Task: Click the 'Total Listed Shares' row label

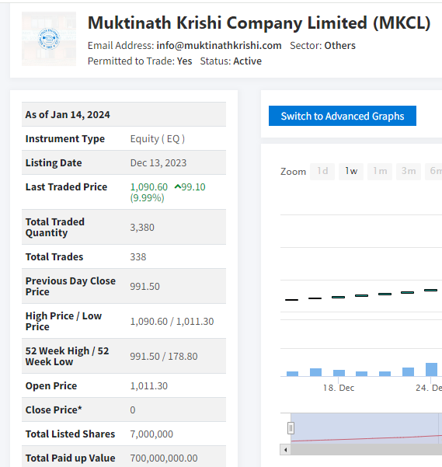Action: 70,434
